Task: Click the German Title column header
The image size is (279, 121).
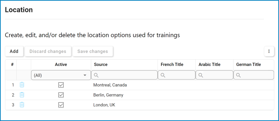Action: pyautogui.click(x=249, y=65)
